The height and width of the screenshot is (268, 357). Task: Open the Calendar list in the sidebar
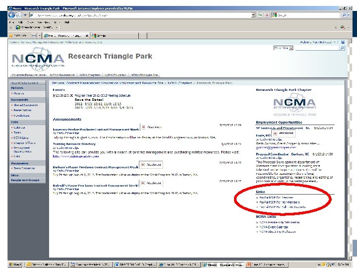(19, 128)
